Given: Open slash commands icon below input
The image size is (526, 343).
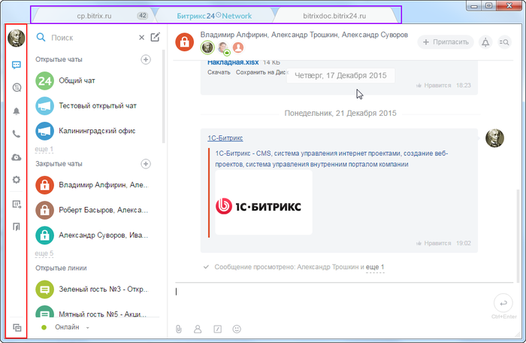Looking at the screenshot, I should tap(217, 329).
